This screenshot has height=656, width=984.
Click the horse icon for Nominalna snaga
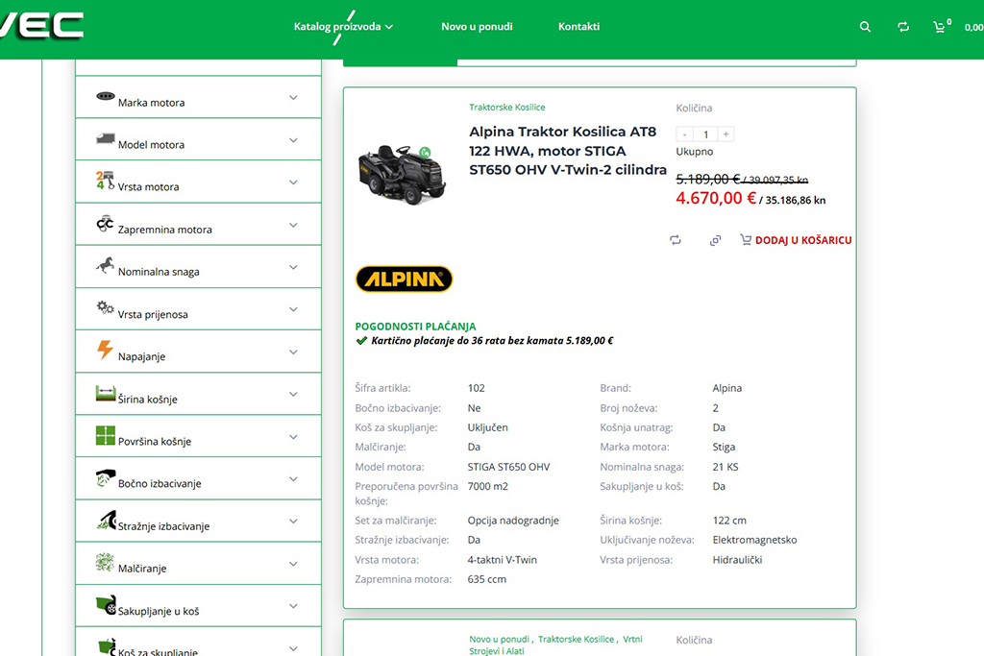coord(105,266)
